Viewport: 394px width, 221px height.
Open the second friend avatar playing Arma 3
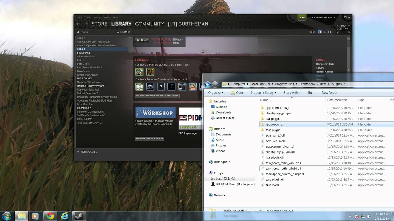[150, 72]
